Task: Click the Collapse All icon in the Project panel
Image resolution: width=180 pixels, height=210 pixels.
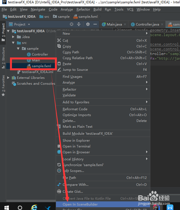Action: (79, 24)
